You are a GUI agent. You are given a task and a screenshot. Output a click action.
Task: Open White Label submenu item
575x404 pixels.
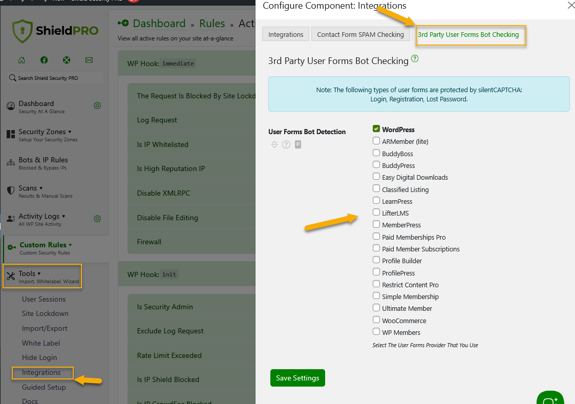40,343
